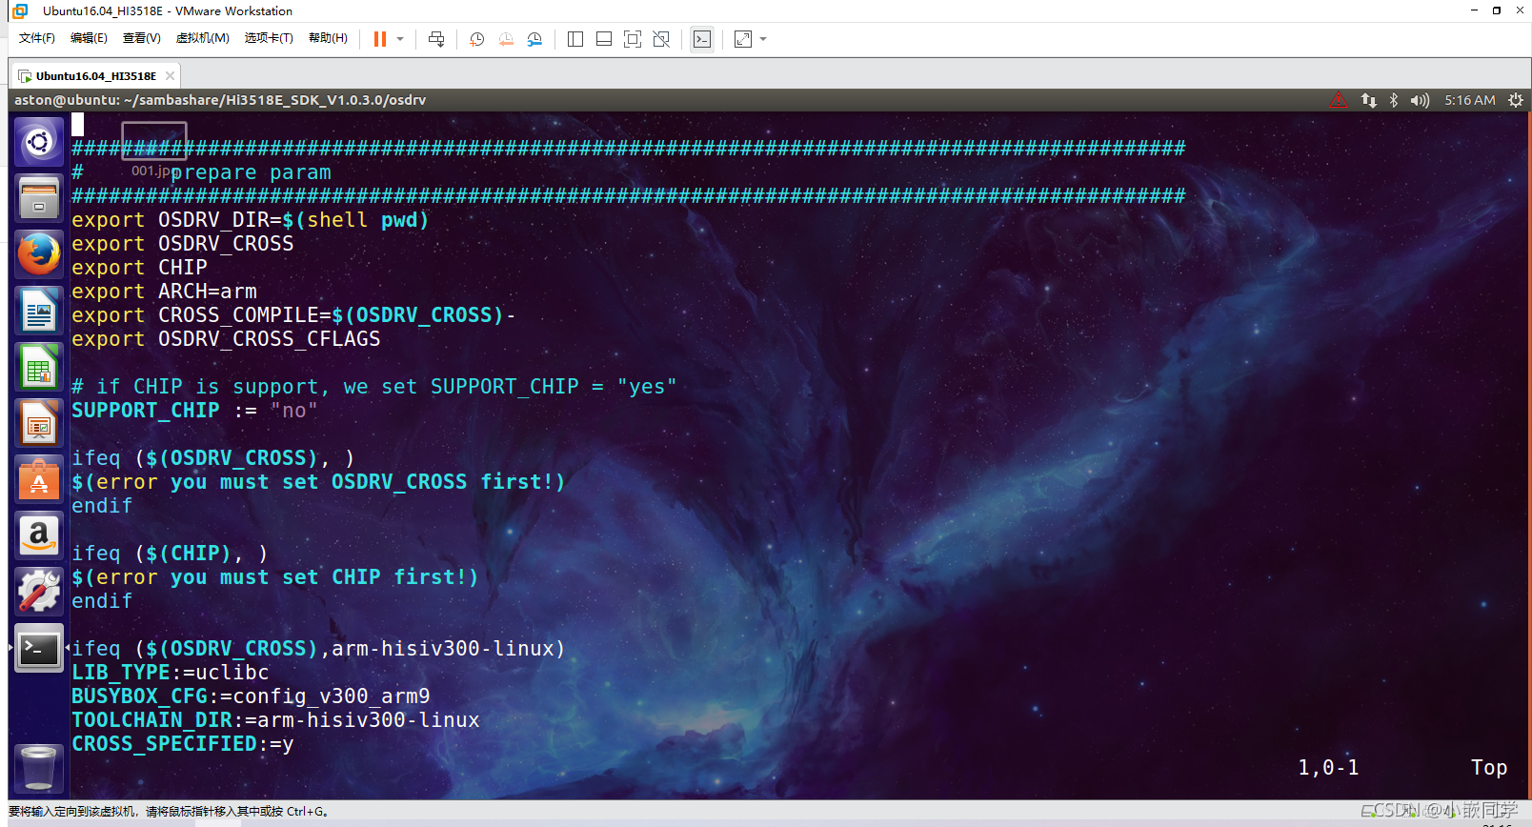Toggle the console view button
The width and height of the screenshot is (1532, 827).
[x=702, y=39]
